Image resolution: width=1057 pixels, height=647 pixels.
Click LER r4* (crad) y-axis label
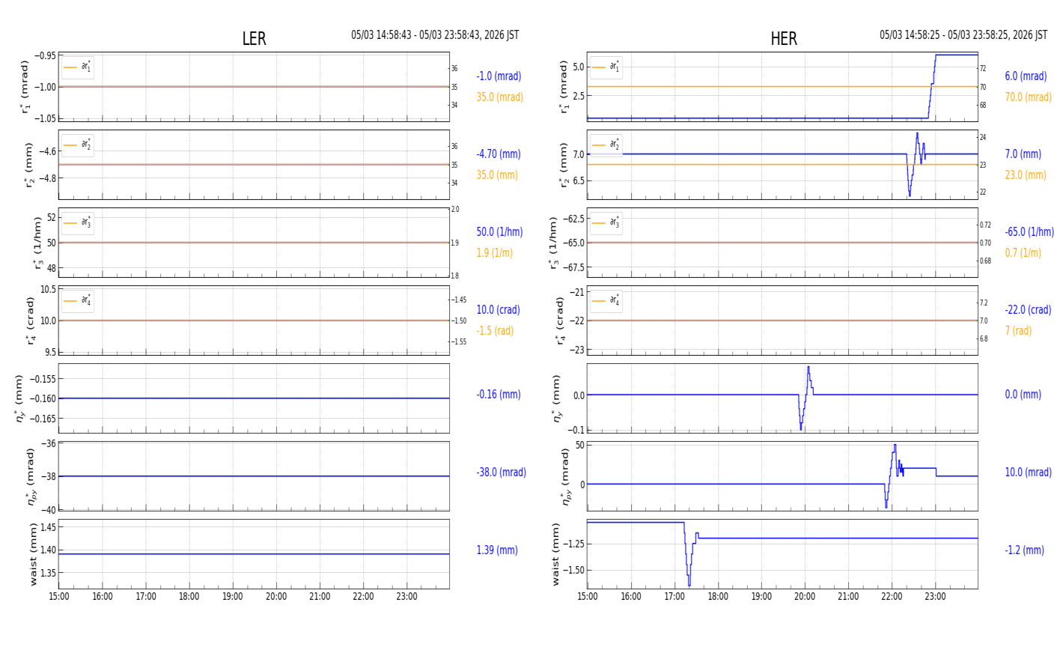tap(30, 321)
